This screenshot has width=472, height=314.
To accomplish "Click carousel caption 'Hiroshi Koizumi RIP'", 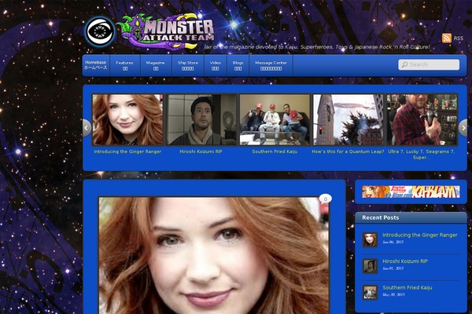I will [201, 152].
